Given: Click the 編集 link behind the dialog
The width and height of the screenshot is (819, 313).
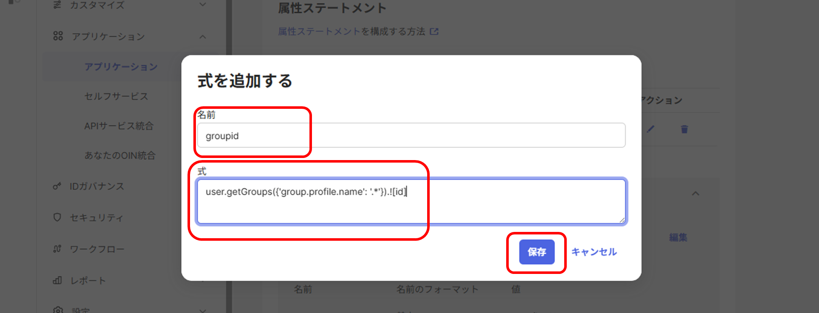Looking at the screenshot, I should pyautogui.click(x=678, y=237).
